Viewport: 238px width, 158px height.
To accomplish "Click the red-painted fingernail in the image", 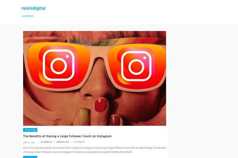I will tap(101, 105).
